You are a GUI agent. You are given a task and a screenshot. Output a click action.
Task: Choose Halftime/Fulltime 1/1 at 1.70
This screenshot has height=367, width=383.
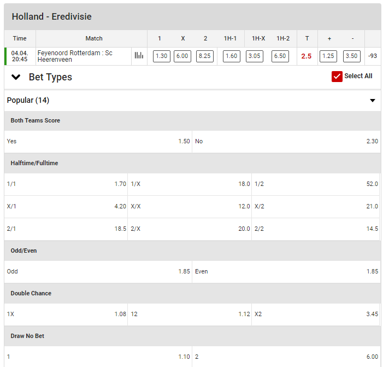coord(66,184)
